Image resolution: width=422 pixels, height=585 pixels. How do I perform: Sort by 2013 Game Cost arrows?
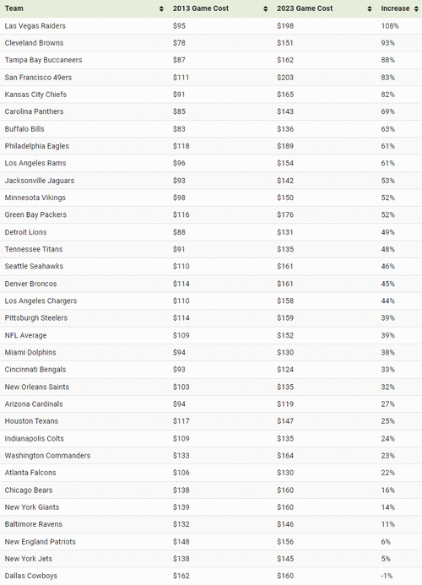265,8
